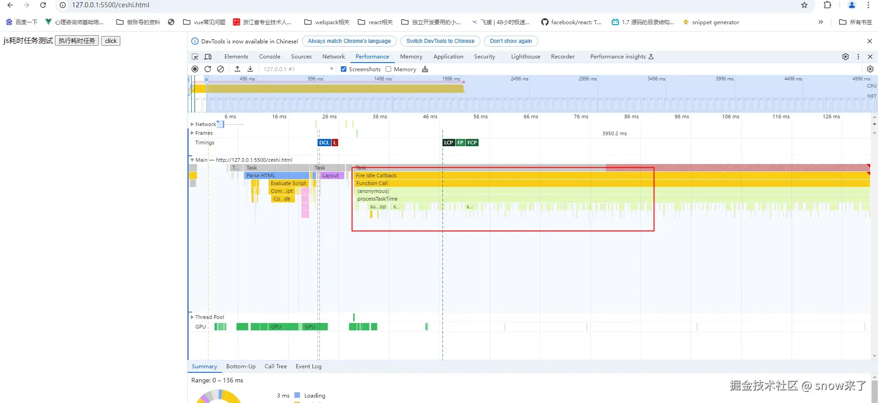The image size is (878, 403).
Task: Select the LCP timing marker
Action: [448, 143]
